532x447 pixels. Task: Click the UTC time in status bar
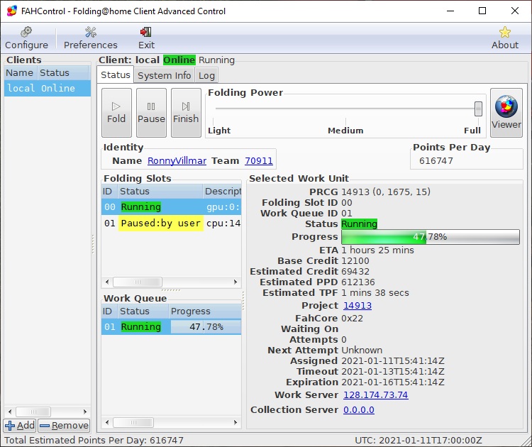(419, 440)
